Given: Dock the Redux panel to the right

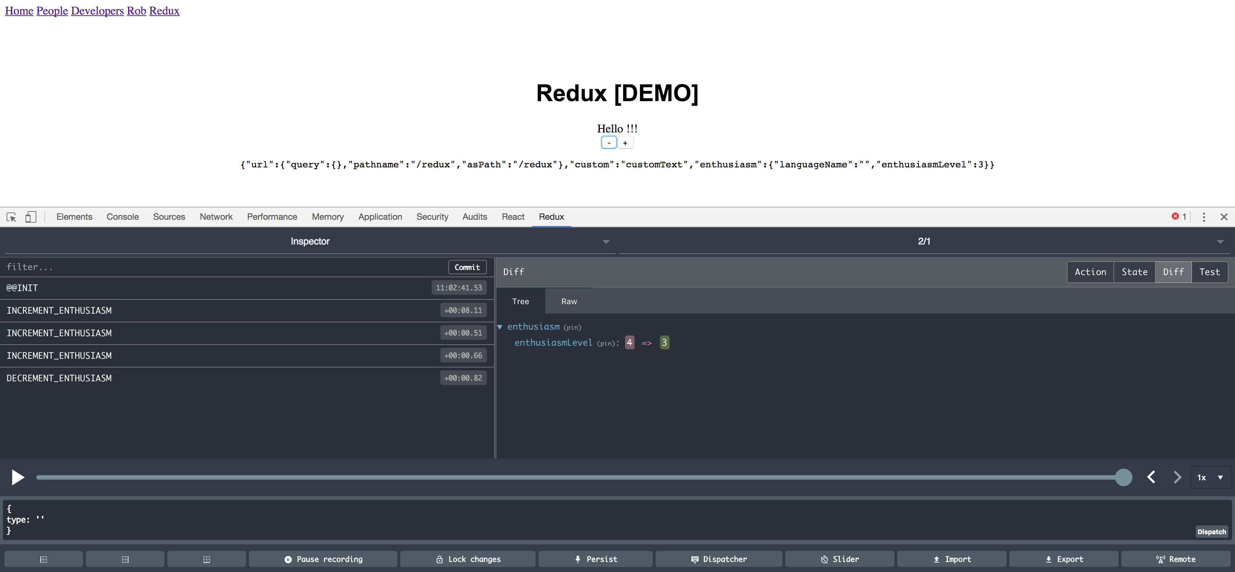Looking at the screenshot, I should click(x=125, y=559).
